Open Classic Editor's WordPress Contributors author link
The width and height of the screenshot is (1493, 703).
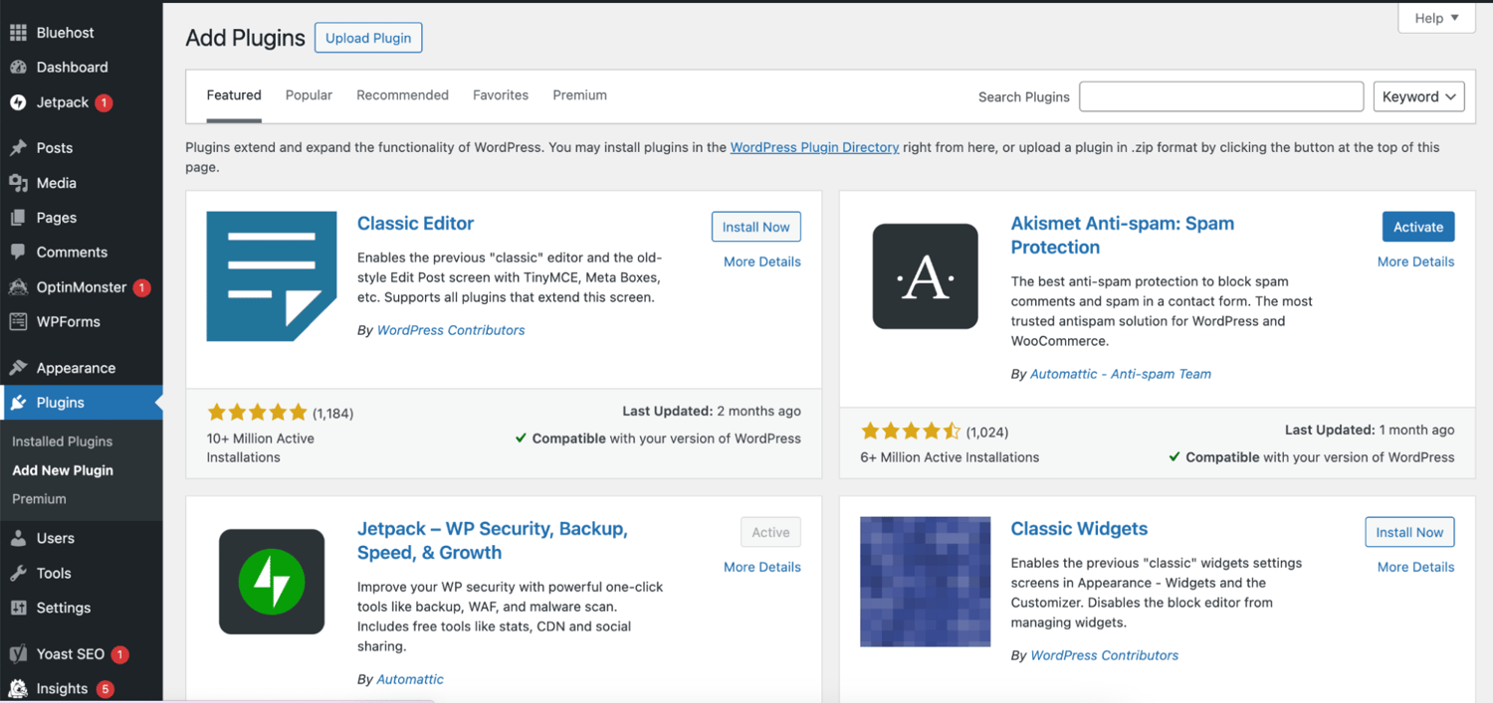[451, 330]
